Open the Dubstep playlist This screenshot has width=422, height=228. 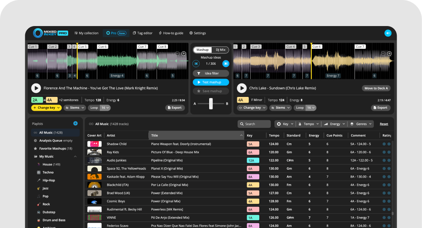pyautogui.click(x=49, y=212)
